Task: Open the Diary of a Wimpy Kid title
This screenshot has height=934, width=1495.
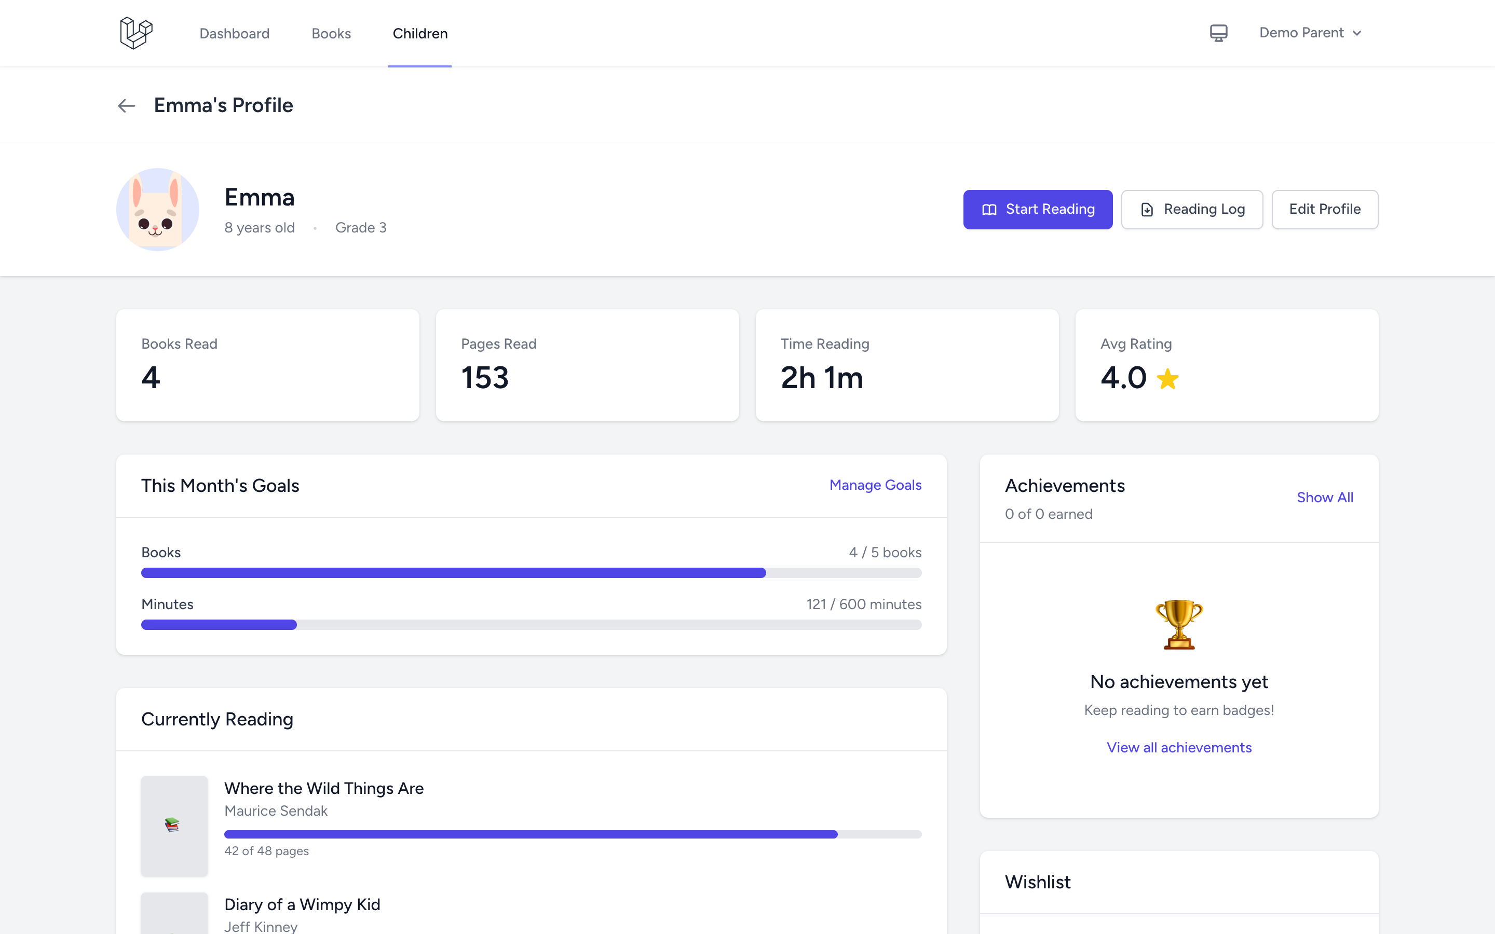Action: 302,904
